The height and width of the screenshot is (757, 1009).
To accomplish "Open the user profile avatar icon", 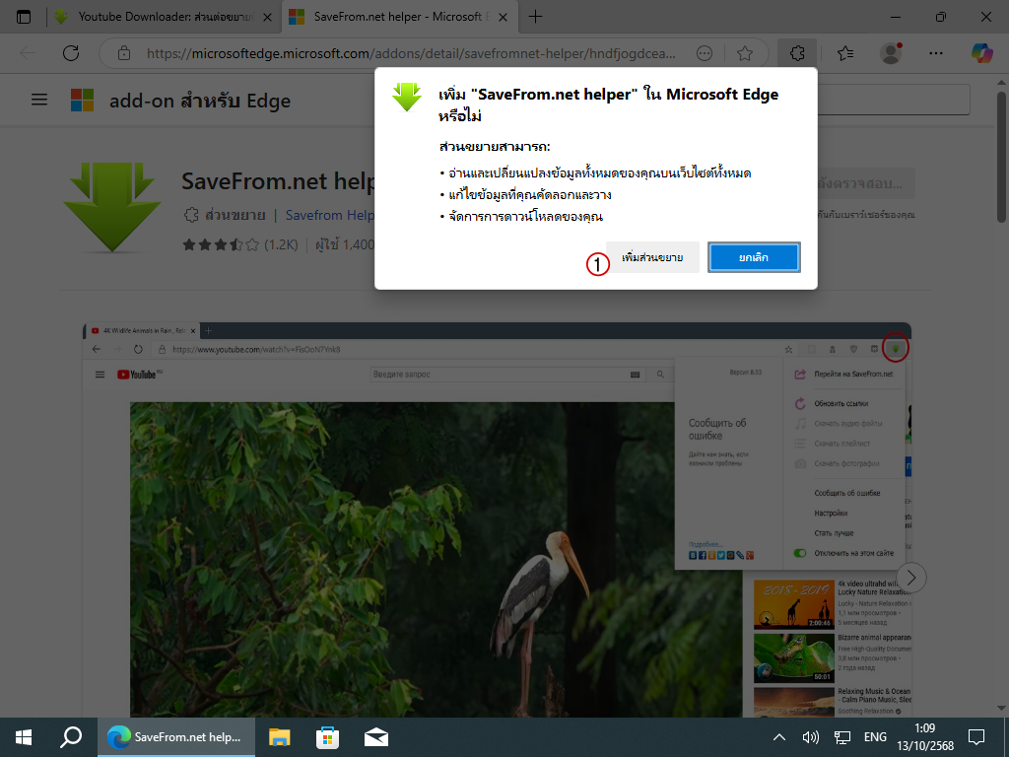I will point(891,53).
